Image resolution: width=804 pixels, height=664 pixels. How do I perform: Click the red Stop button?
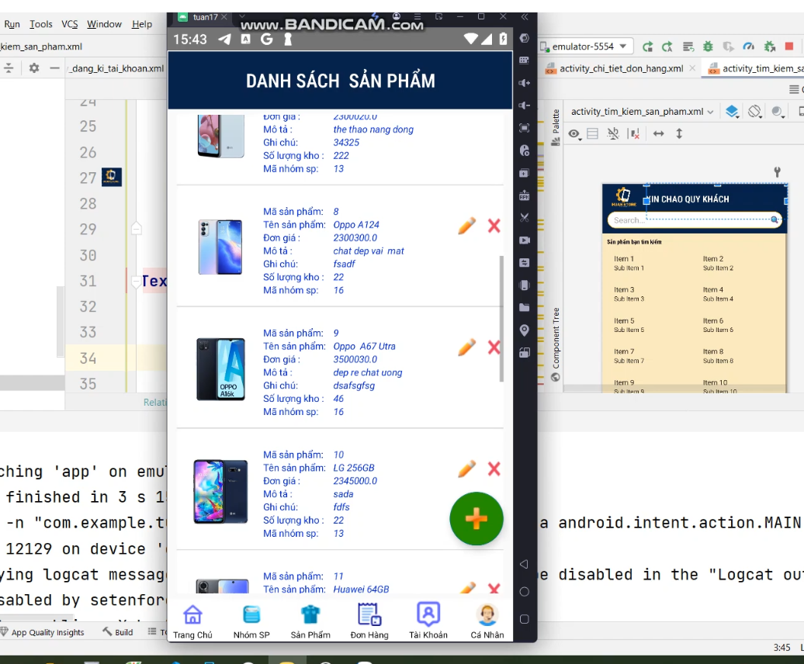point(789,47)
